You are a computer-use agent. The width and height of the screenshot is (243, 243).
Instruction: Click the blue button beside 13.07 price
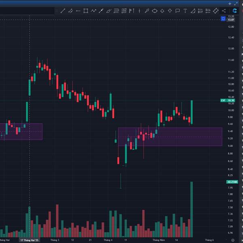(223, 19)
